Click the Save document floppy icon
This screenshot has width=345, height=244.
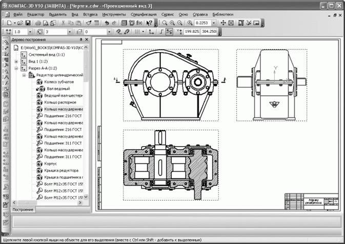[28, 23]
